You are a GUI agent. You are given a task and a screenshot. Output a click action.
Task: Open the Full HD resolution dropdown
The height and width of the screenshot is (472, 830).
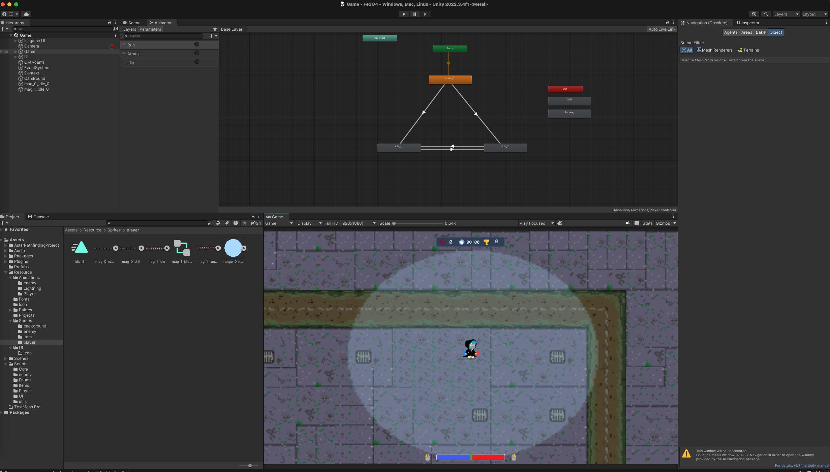point(350,223)
